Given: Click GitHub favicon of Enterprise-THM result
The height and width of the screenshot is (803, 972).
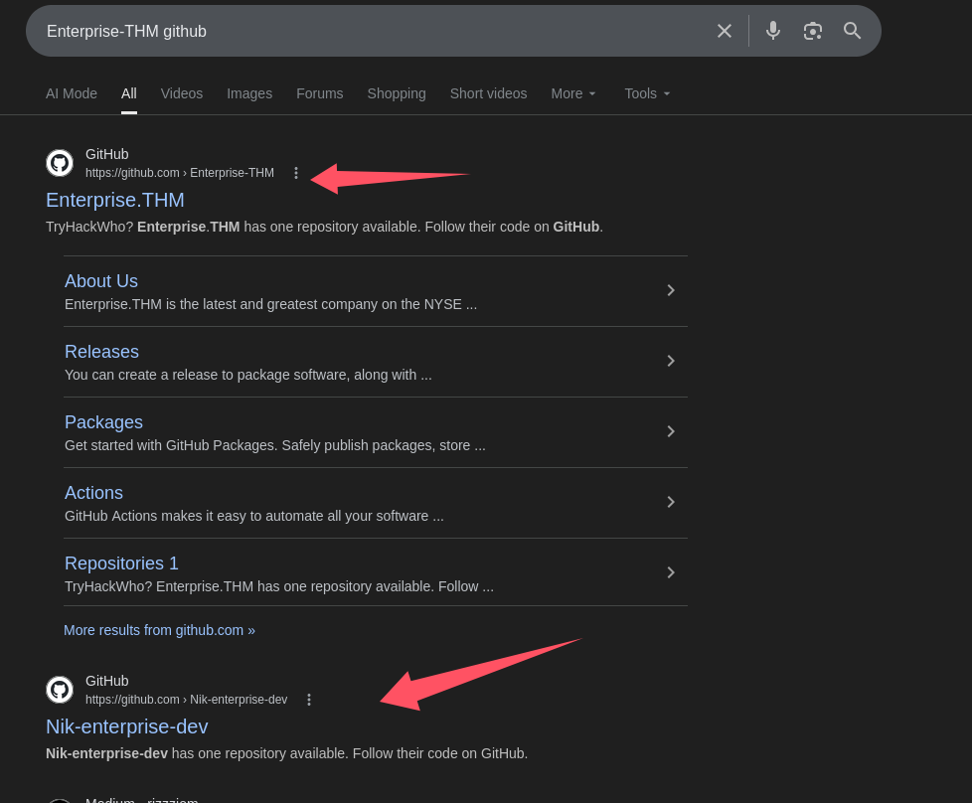Looking at the screenshot, I should point(60,163).
